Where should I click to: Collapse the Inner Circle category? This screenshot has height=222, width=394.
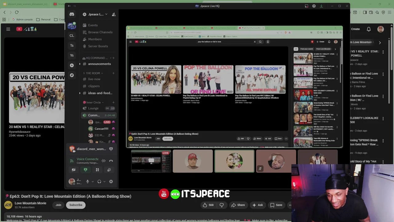tap(93, 102)
